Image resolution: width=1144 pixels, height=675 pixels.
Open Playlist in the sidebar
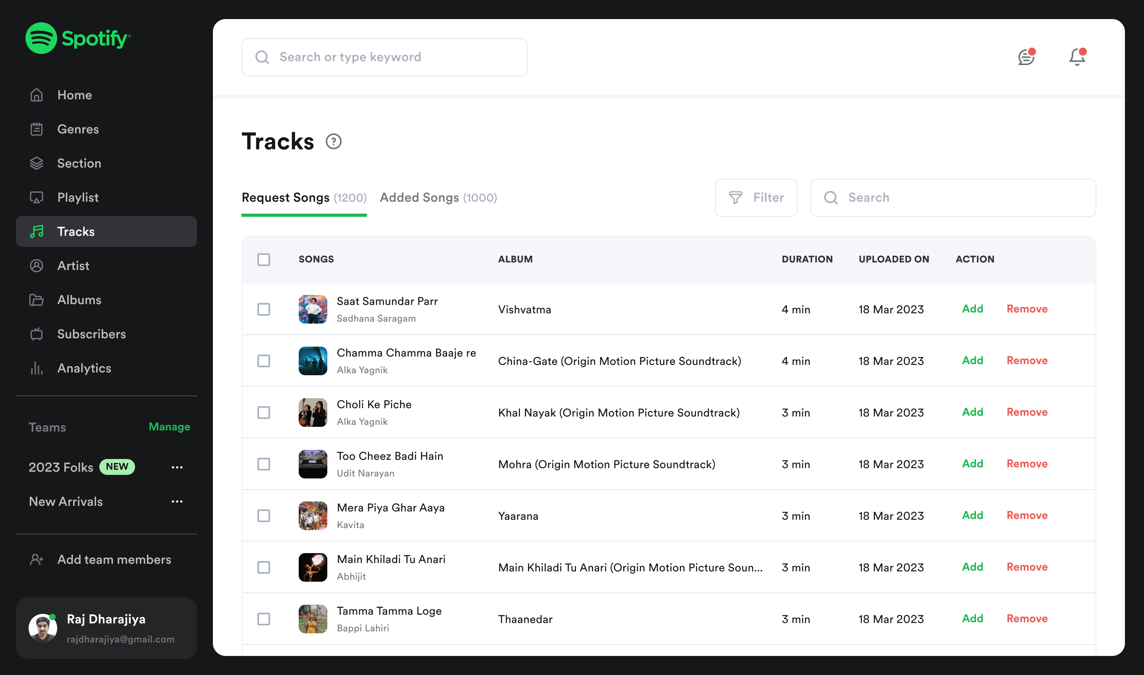click(106, 197)
